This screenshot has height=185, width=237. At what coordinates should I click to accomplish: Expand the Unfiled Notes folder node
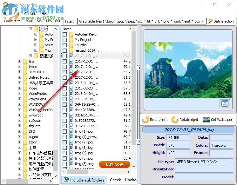click(x=19, y=77)
